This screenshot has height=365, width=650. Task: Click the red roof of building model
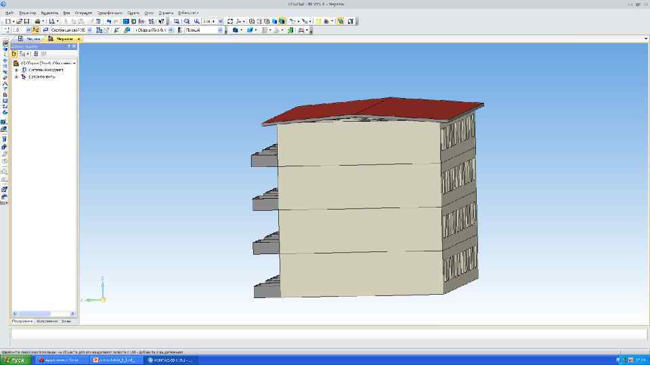pyautogui.click(x=373, y=109)
